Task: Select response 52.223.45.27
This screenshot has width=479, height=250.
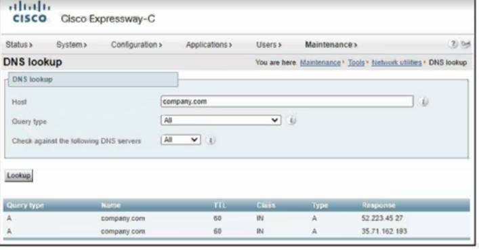Action: click(382, 218)
